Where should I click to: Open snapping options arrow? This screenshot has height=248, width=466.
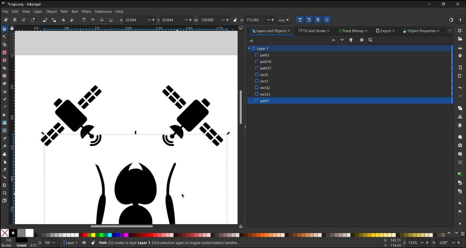pyautogui.click(x=460, y=20)
